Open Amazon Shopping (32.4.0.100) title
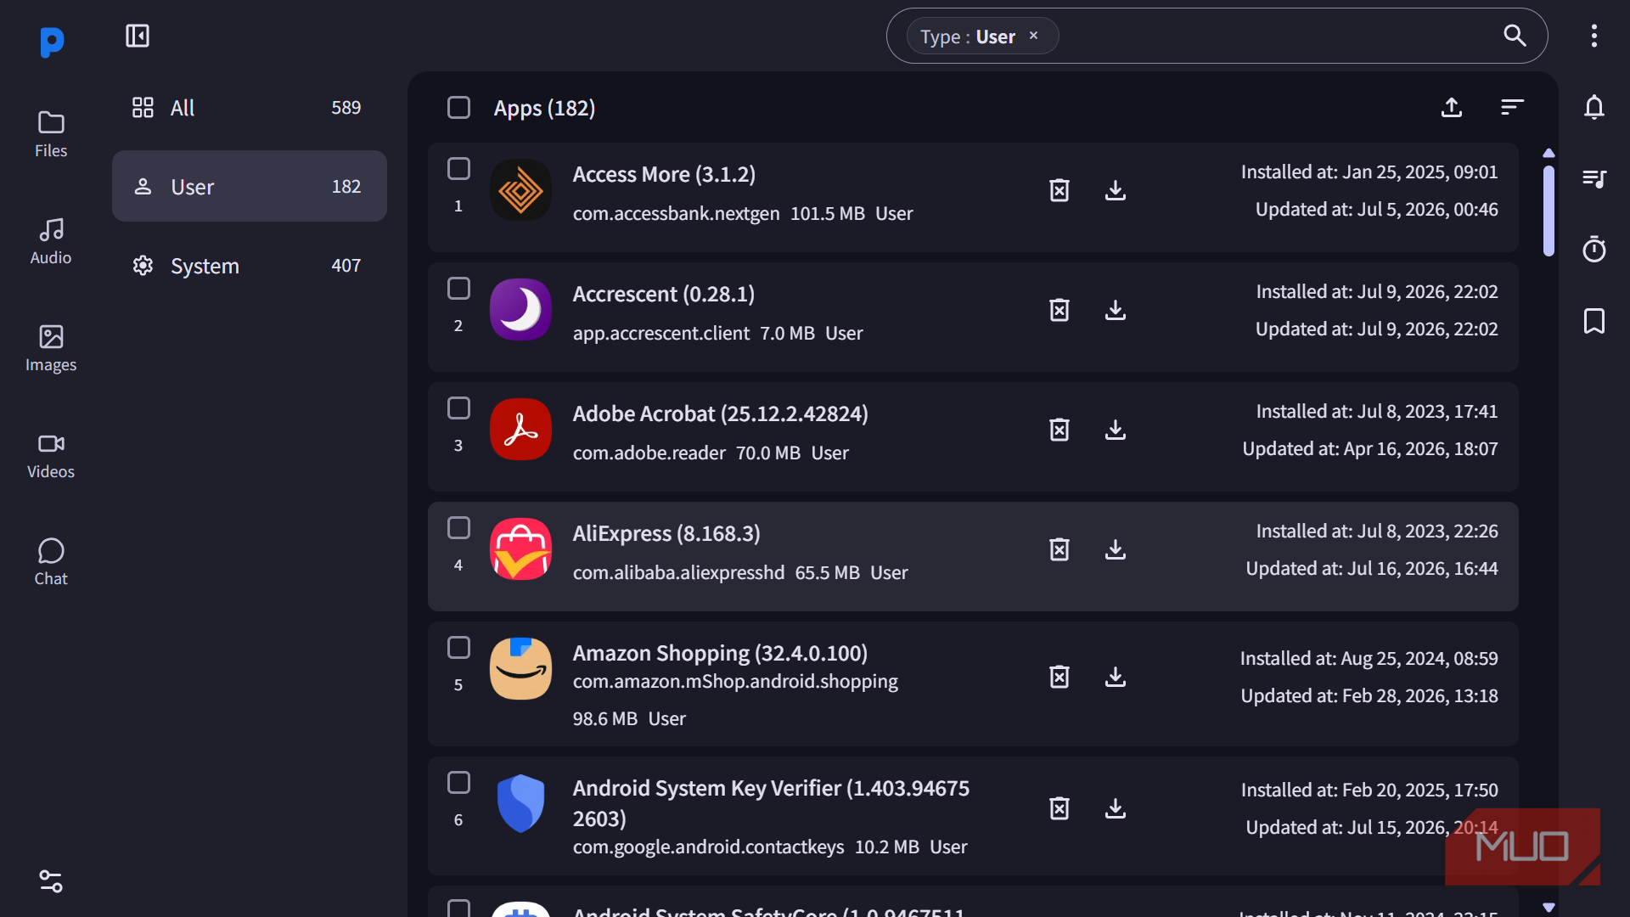Viewport: 1630px width, 917px height. point(720,653)
